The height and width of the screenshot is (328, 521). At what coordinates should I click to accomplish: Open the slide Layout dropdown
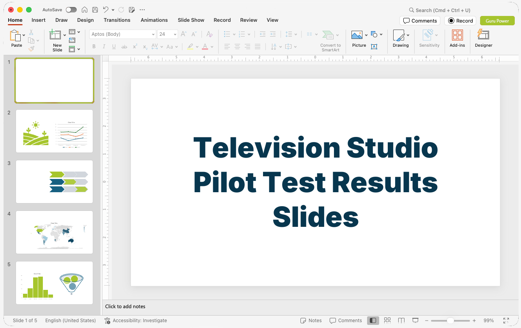[x=74, y=32]
